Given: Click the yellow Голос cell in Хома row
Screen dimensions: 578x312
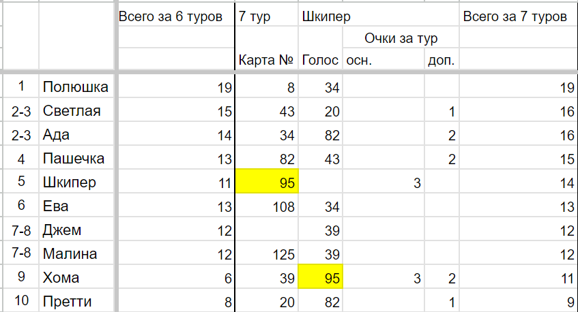Looking at the screenshot, I should click(320, 277).
